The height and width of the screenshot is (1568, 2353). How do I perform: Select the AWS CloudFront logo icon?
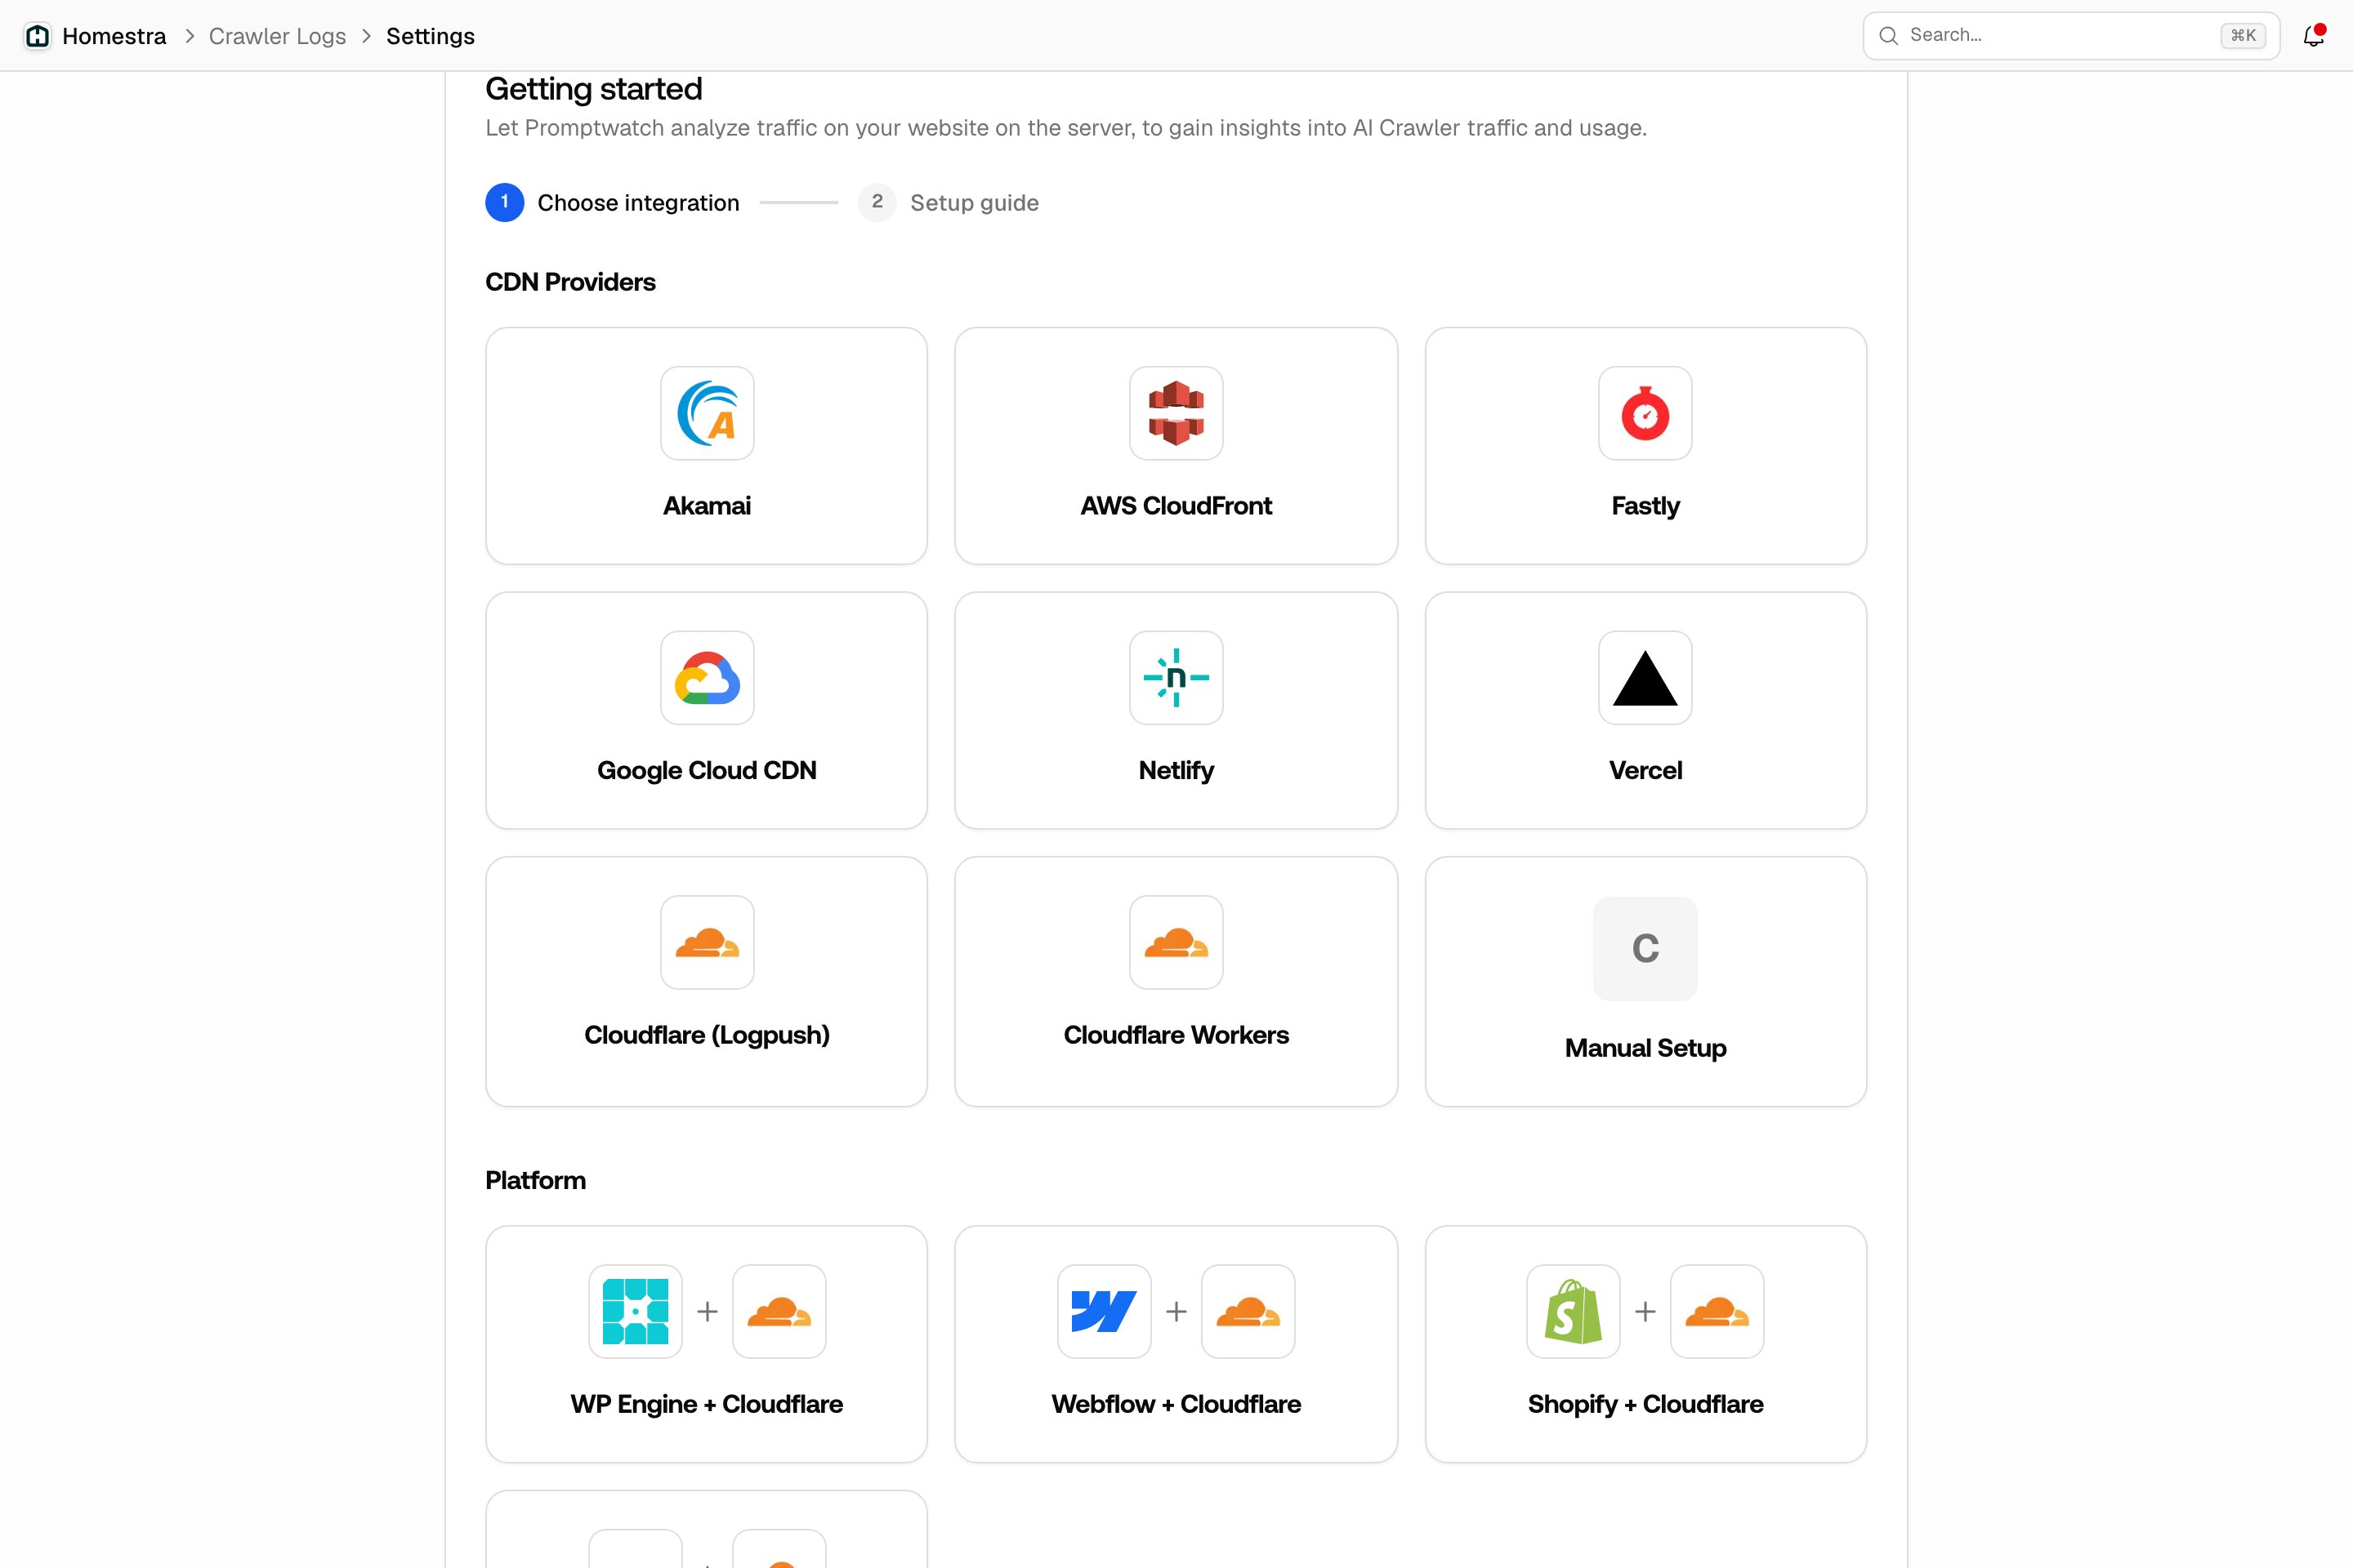click(x=1176, y=413)
